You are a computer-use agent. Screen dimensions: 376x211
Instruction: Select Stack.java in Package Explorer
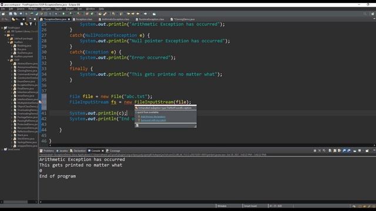22,135
